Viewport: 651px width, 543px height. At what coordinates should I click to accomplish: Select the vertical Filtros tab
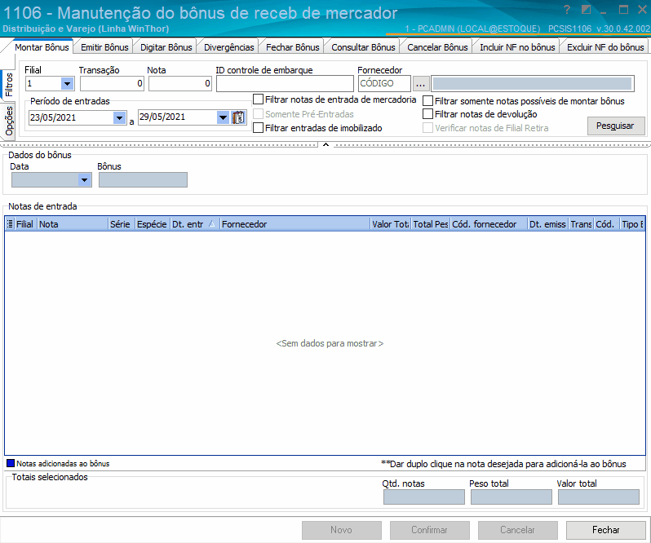[x=9, y=84]
